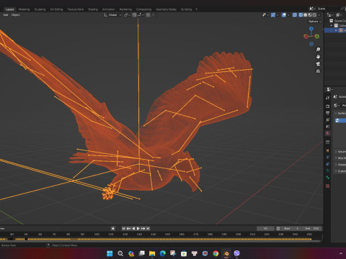The image size is (346, 259).
Task: Open the Texture Paint workspace tab
Action: [75, 9]
